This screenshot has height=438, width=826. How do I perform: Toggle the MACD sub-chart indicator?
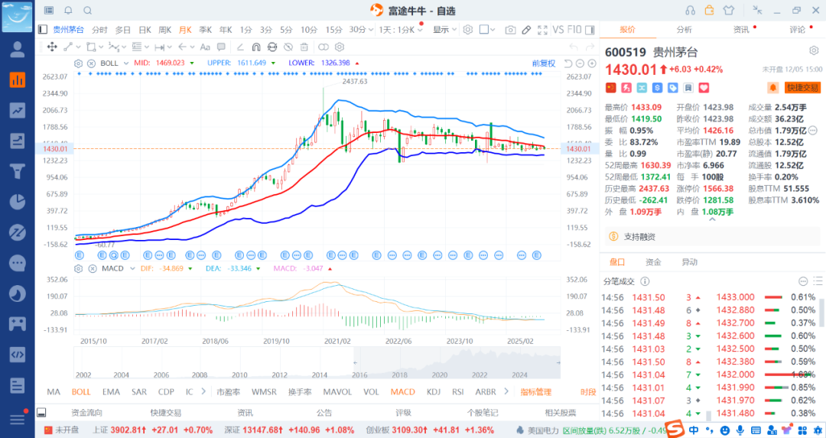coord(402,391)
